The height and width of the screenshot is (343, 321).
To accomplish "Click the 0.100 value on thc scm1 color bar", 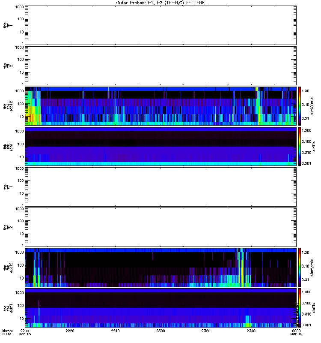I will click(x=306, y=303).
